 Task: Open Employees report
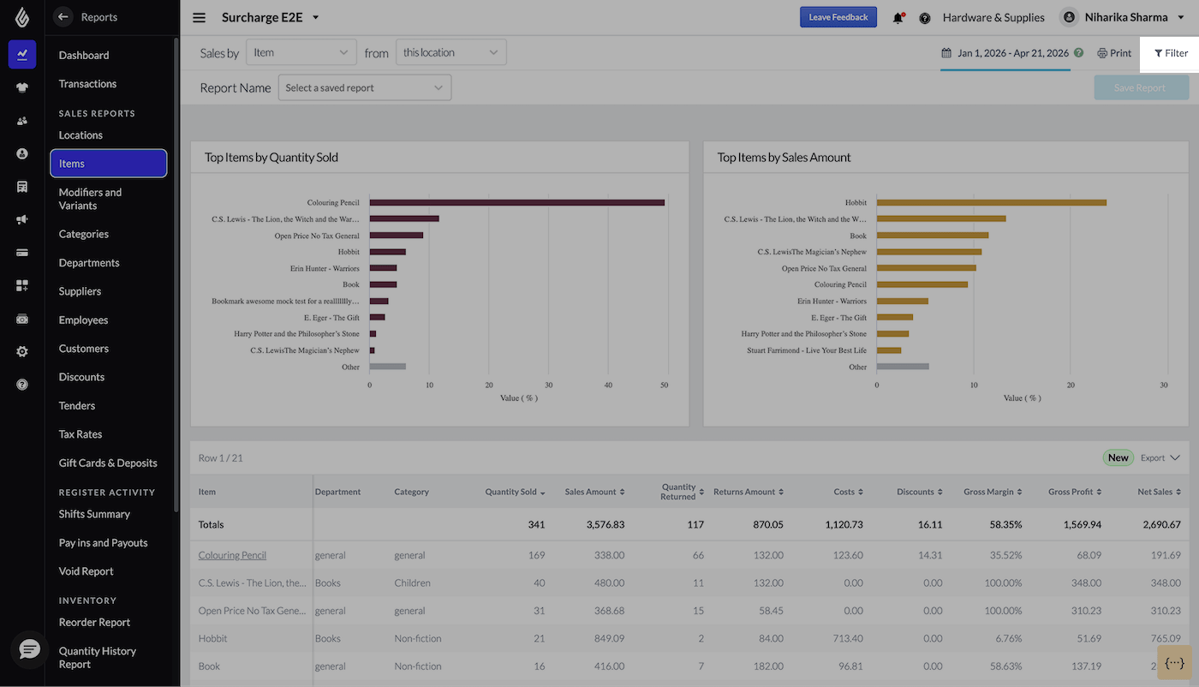[x=83, y=320]
